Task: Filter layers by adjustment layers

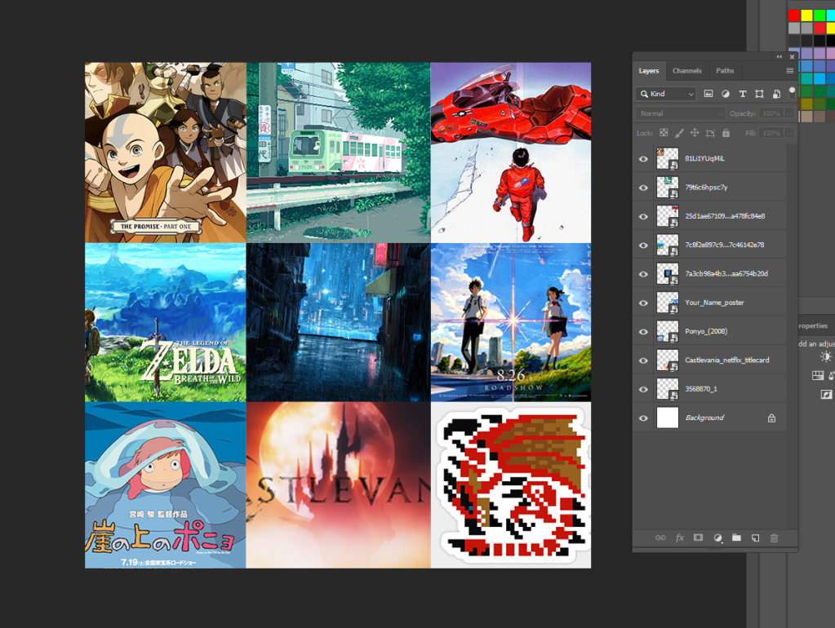Action: (x=726, y=94)
